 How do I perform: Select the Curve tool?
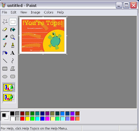13,61
